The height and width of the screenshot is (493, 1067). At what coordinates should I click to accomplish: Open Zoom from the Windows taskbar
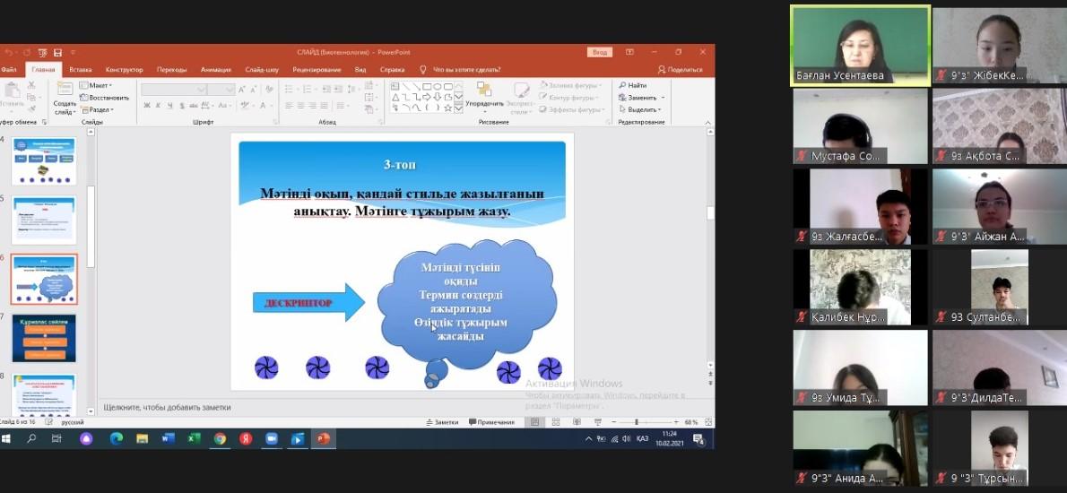(x=271, y=439)
